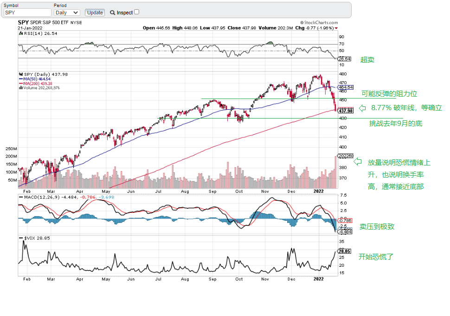This screenshot has height=316, width=450.
Task: Click the Open 445.56 value
Action: coord(156,28)
